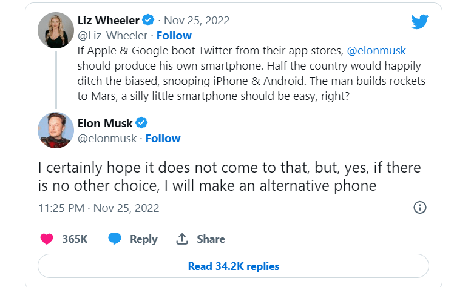
Task: Click the share upload arrow icon
Action: pos(181,239)
